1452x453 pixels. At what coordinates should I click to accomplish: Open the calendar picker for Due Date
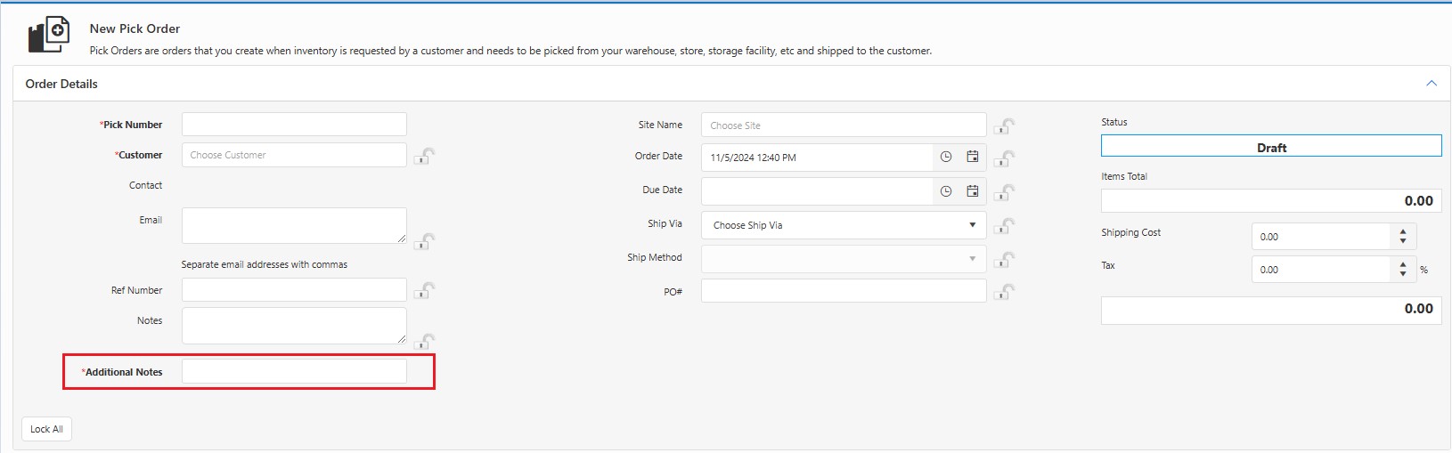(x=973, y=191)
